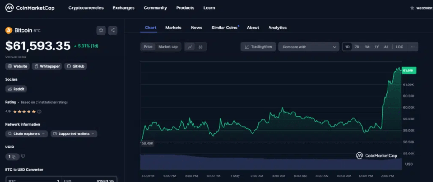Toggle the LOG scale option
Image resolution: width=433 pixels, height=182 pixels.
[399, 47]
